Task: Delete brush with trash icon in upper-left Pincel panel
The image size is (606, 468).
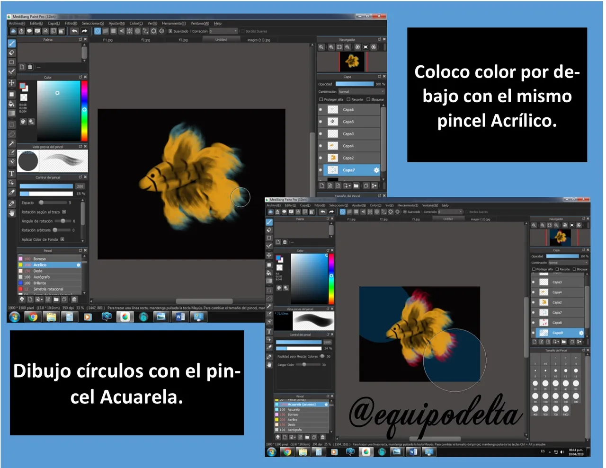Action: [x=74, y=299]
